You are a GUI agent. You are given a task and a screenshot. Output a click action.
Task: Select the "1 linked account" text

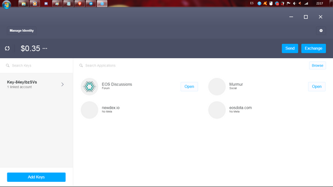tap(20, 87)
